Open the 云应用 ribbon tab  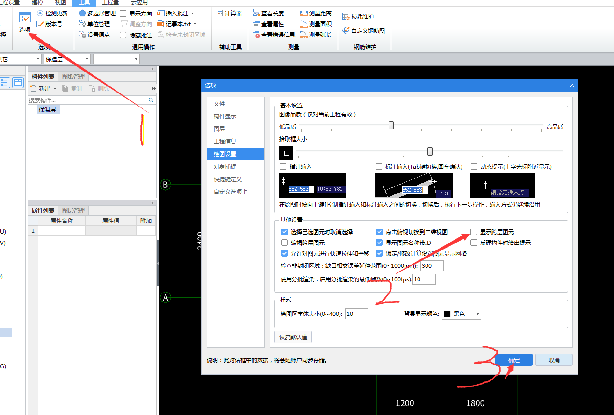coord(139,2)
